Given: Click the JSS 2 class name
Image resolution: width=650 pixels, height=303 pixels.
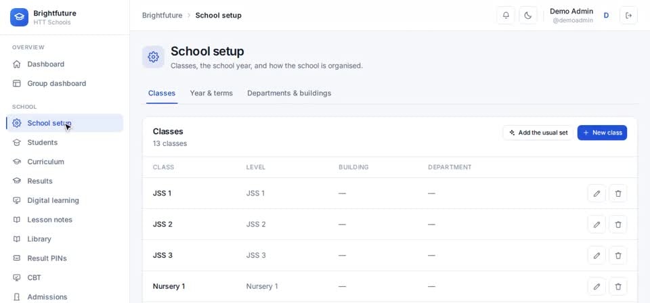Looking at the screenshot, I should 162,225.
